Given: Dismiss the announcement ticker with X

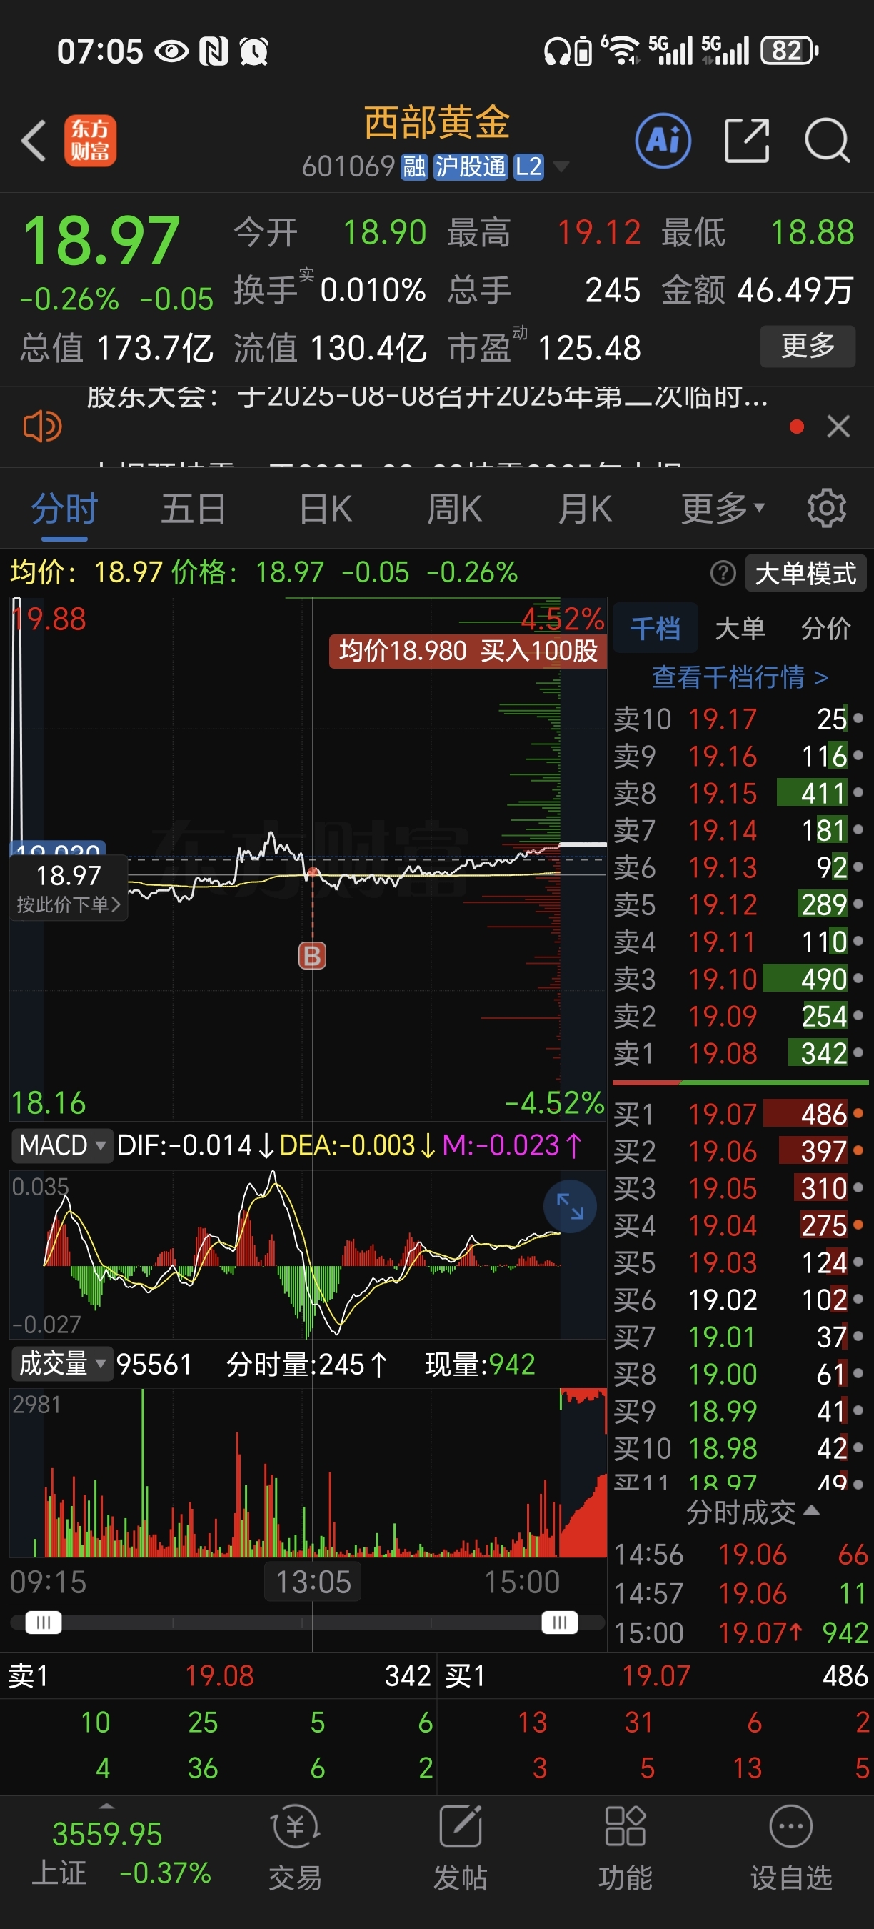Looking at the screenshot, I should click(838, 427).
